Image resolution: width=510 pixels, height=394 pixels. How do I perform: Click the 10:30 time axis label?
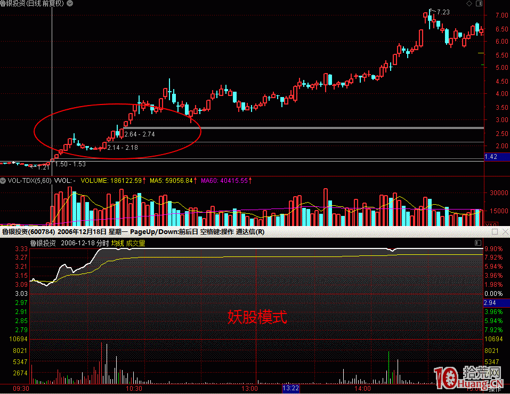134,389
